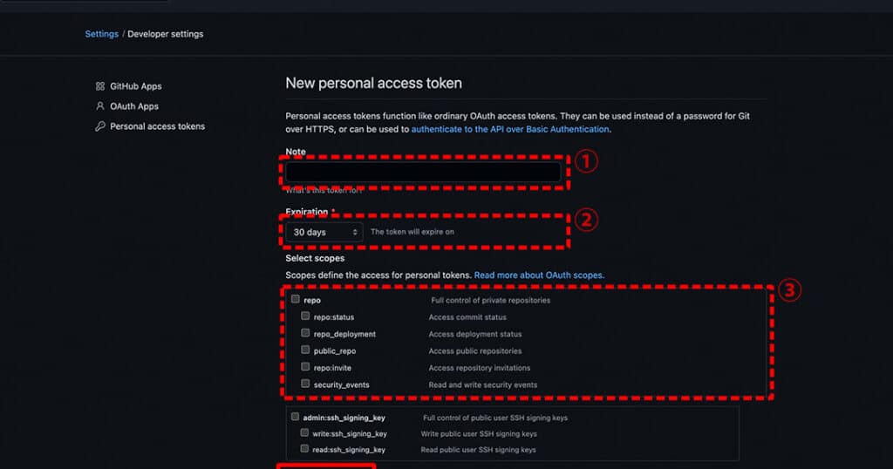
Task: Select the public_repo scope checkbox
Action: click(305, 350)
